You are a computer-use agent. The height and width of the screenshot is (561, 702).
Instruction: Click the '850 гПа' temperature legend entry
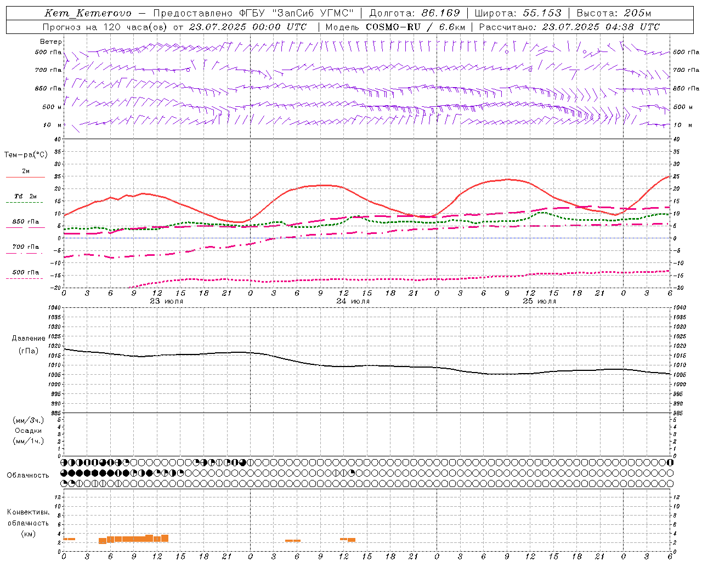click(25, 222)
